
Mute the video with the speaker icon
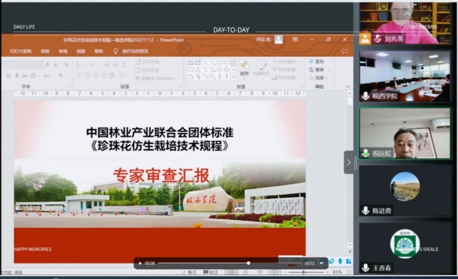pos(322,263)
